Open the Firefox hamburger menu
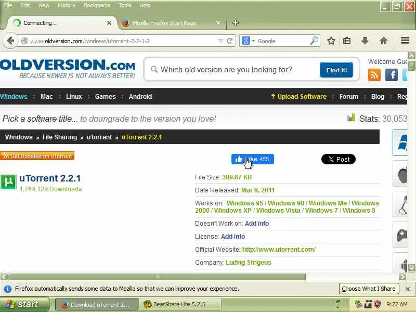This screenshot has height=312, width=416. (x=405, y=41)
